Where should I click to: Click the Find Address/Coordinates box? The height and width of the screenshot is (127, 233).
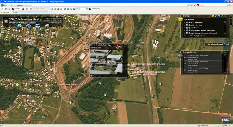[x=217, y=44]
